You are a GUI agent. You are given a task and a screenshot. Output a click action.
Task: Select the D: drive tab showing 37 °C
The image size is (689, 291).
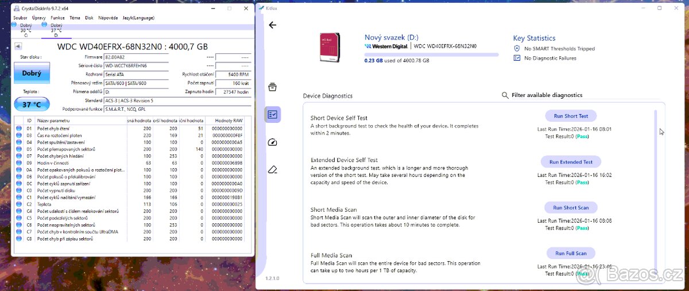point(56,30)
